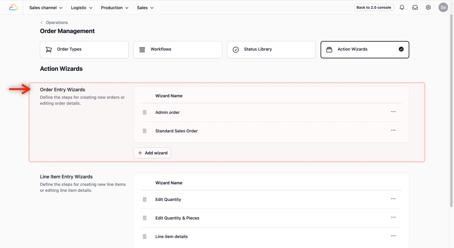Switch to the Status Library tab
The image size is (454, 248).
tap(271, 50)
